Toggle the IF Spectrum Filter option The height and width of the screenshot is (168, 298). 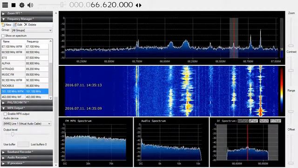275,121
